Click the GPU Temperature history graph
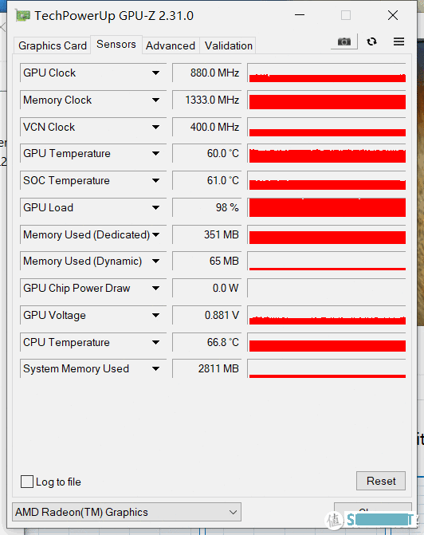This screenshot has height=535, width=424. [x=327, y=154]
